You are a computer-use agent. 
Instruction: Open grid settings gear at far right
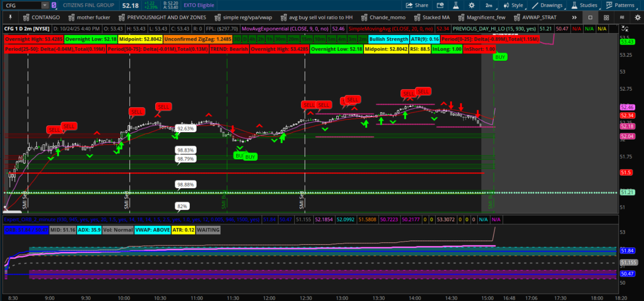click(x=637, y=18)
